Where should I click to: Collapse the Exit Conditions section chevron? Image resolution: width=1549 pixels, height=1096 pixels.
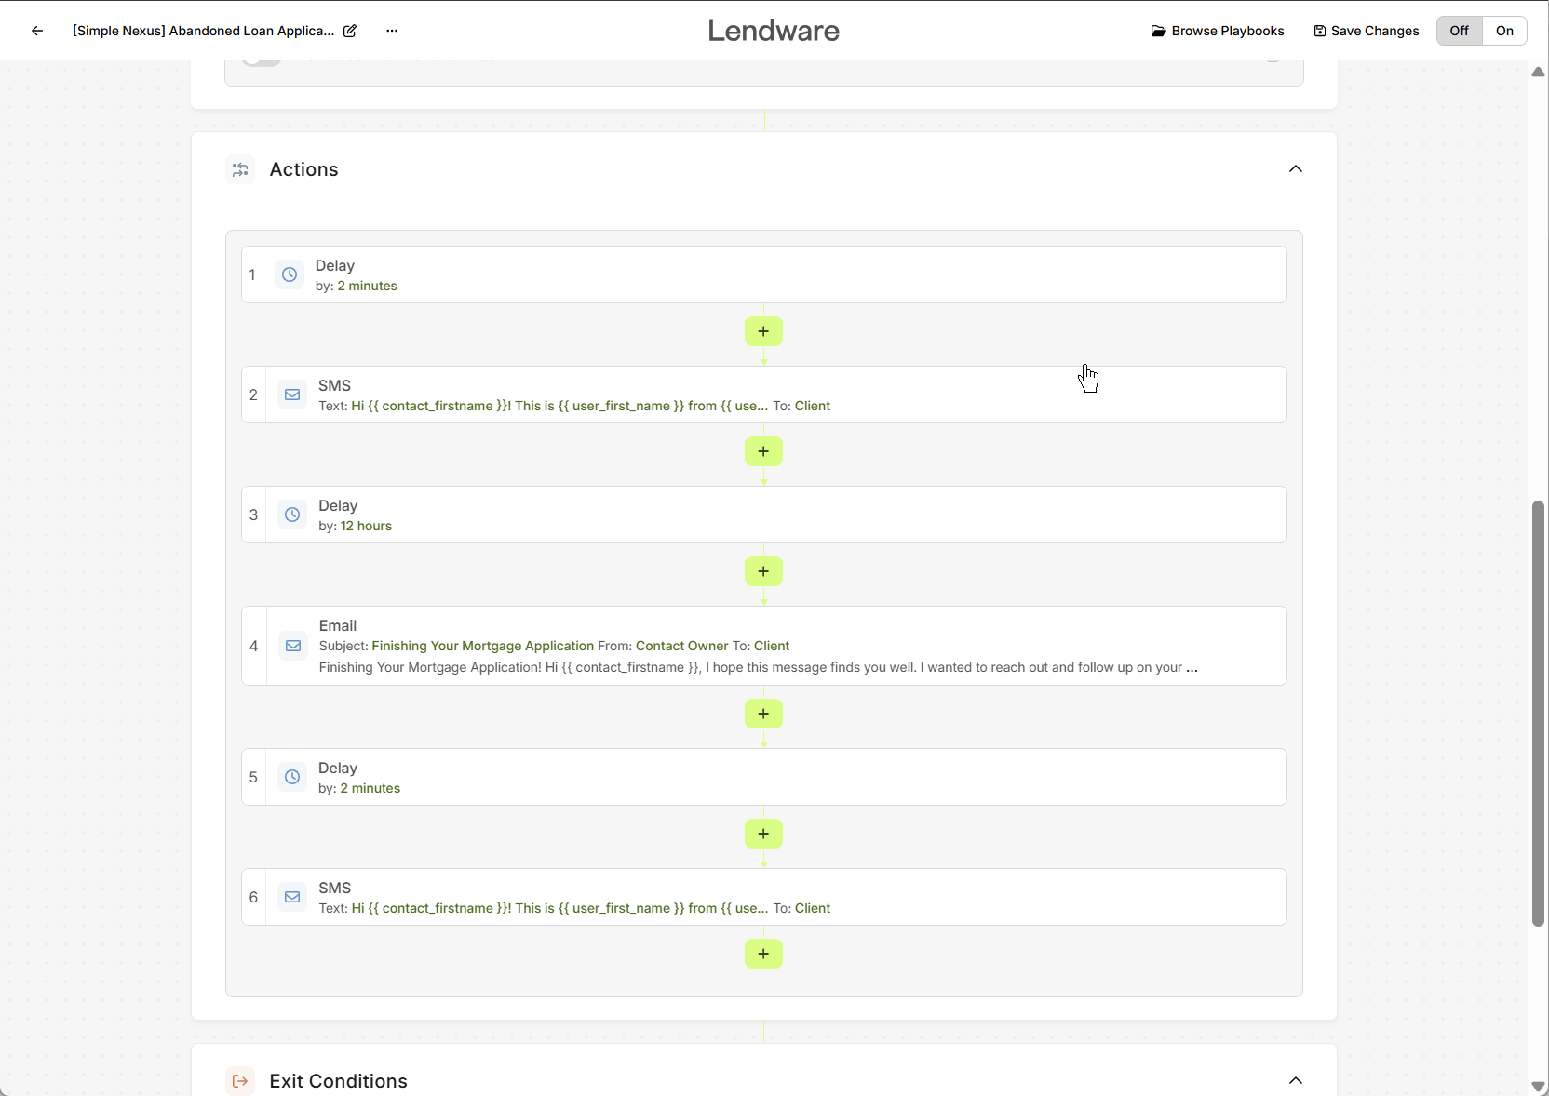coord(1295,1080)
